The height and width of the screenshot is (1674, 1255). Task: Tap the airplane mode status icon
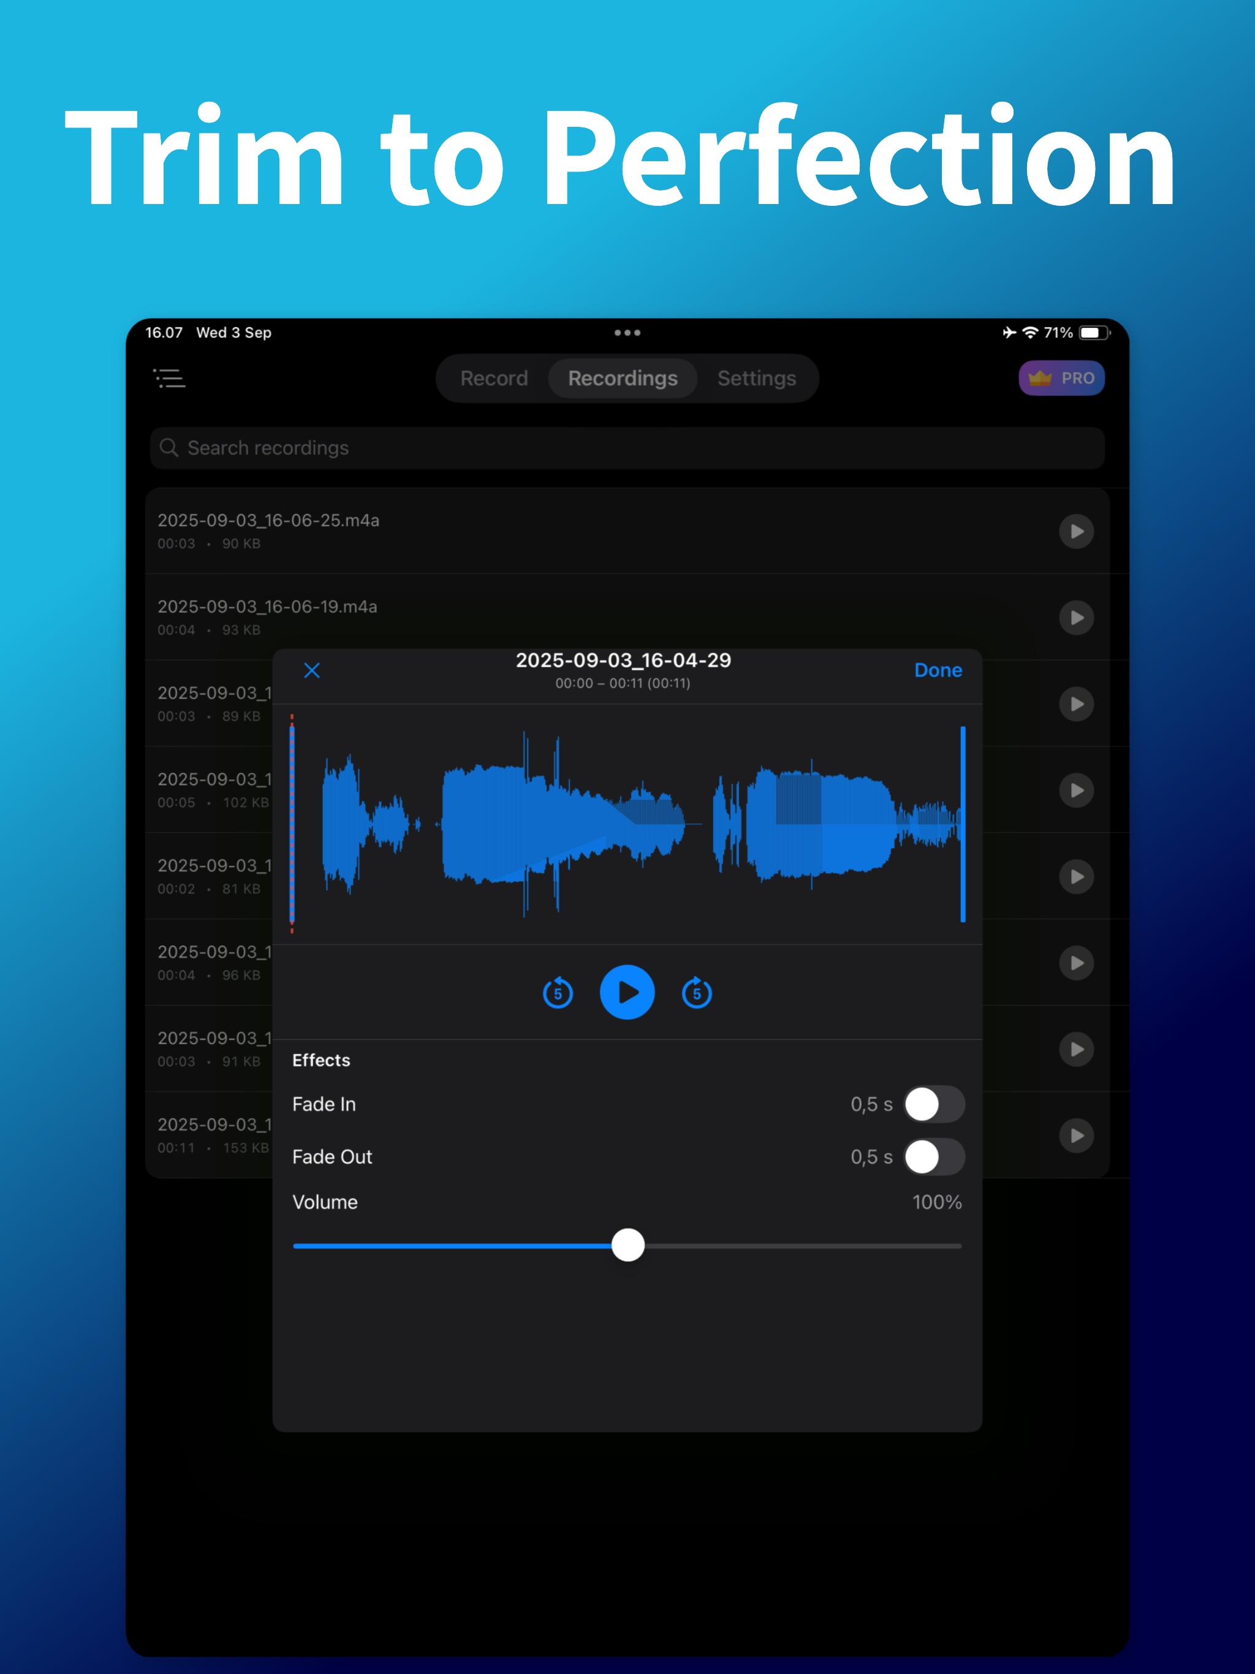click(x=1009, y=333)
